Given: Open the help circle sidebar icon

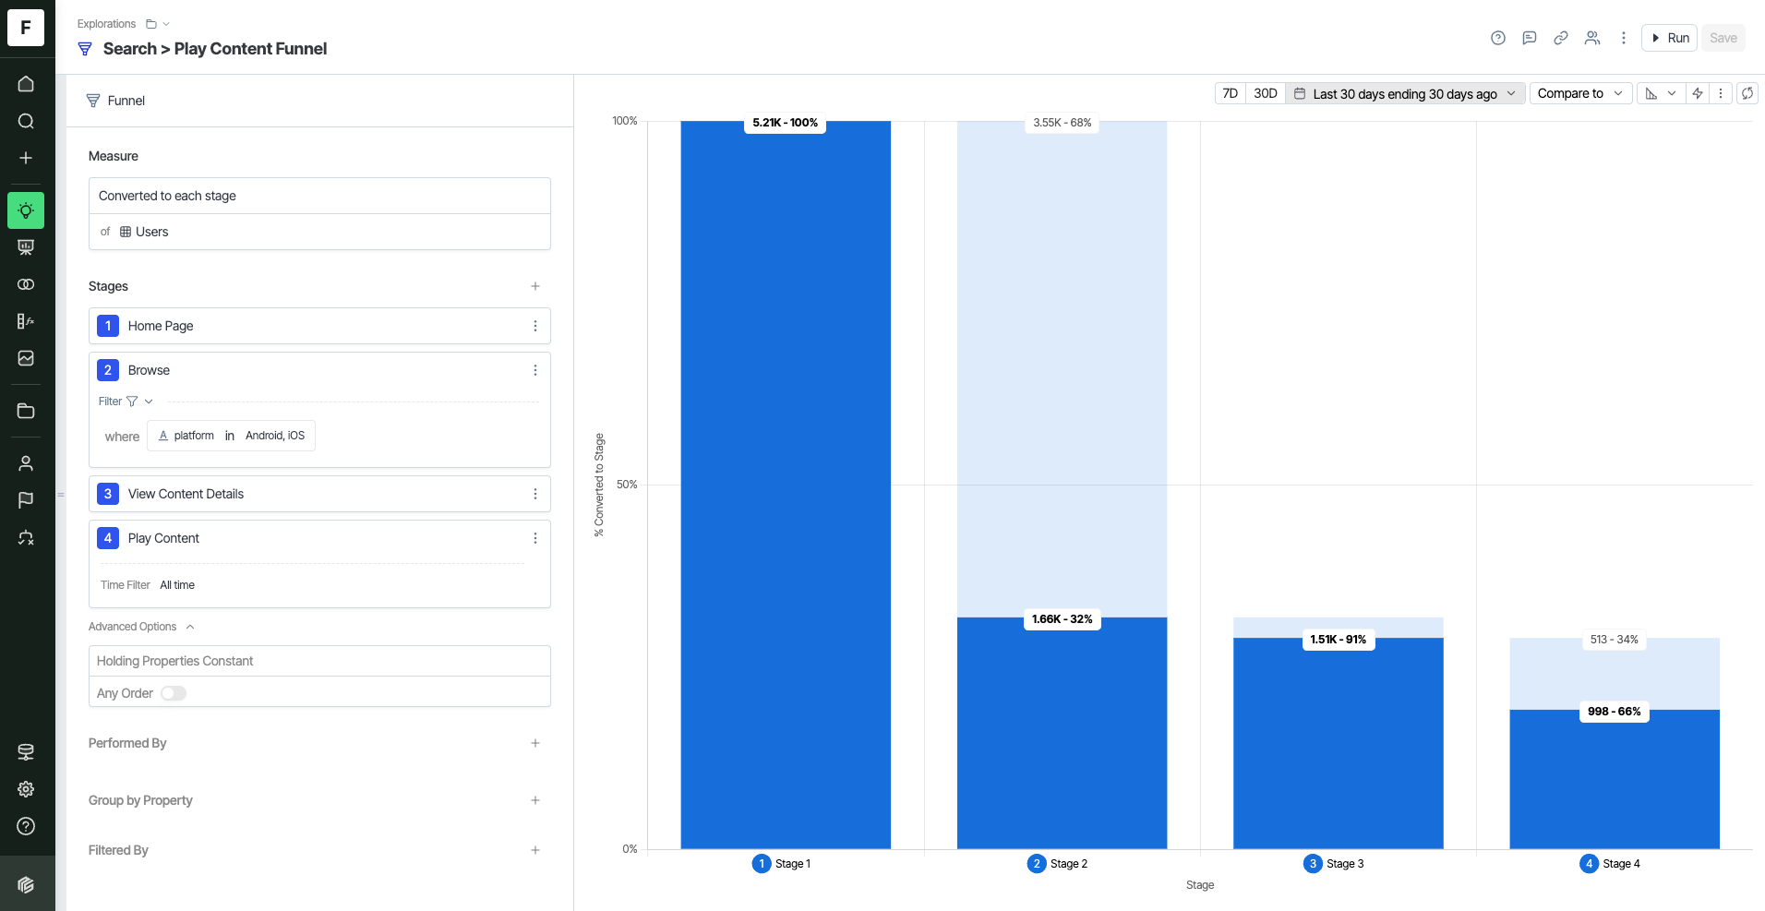Looking at the screenshot, I should (x=26, y=826).
